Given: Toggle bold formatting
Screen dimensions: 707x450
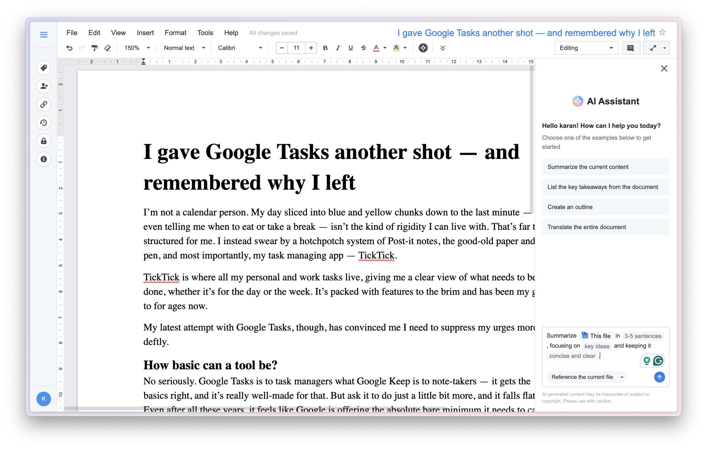Looking at the screenshot, I should (325, 48).
